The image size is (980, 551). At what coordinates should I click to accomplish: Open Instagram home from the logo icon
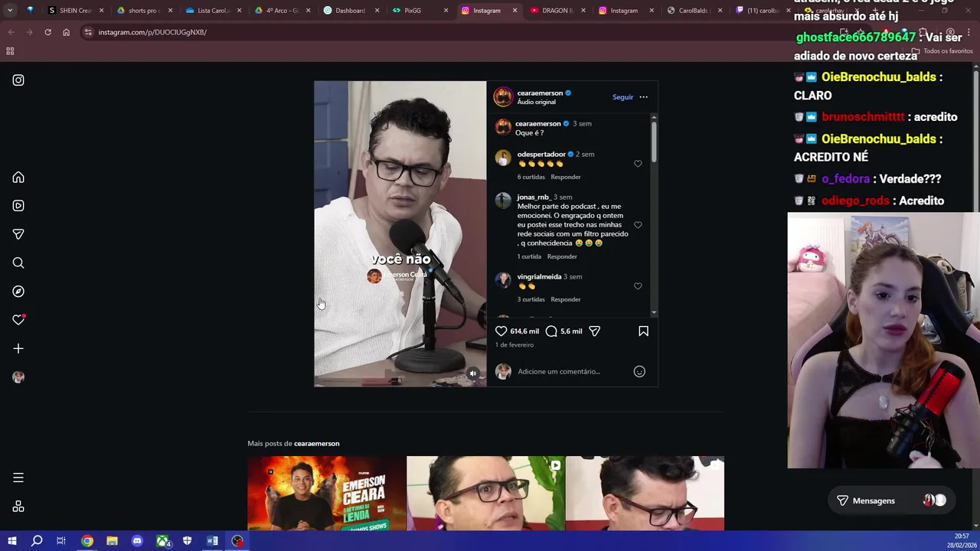coord(18,80)
